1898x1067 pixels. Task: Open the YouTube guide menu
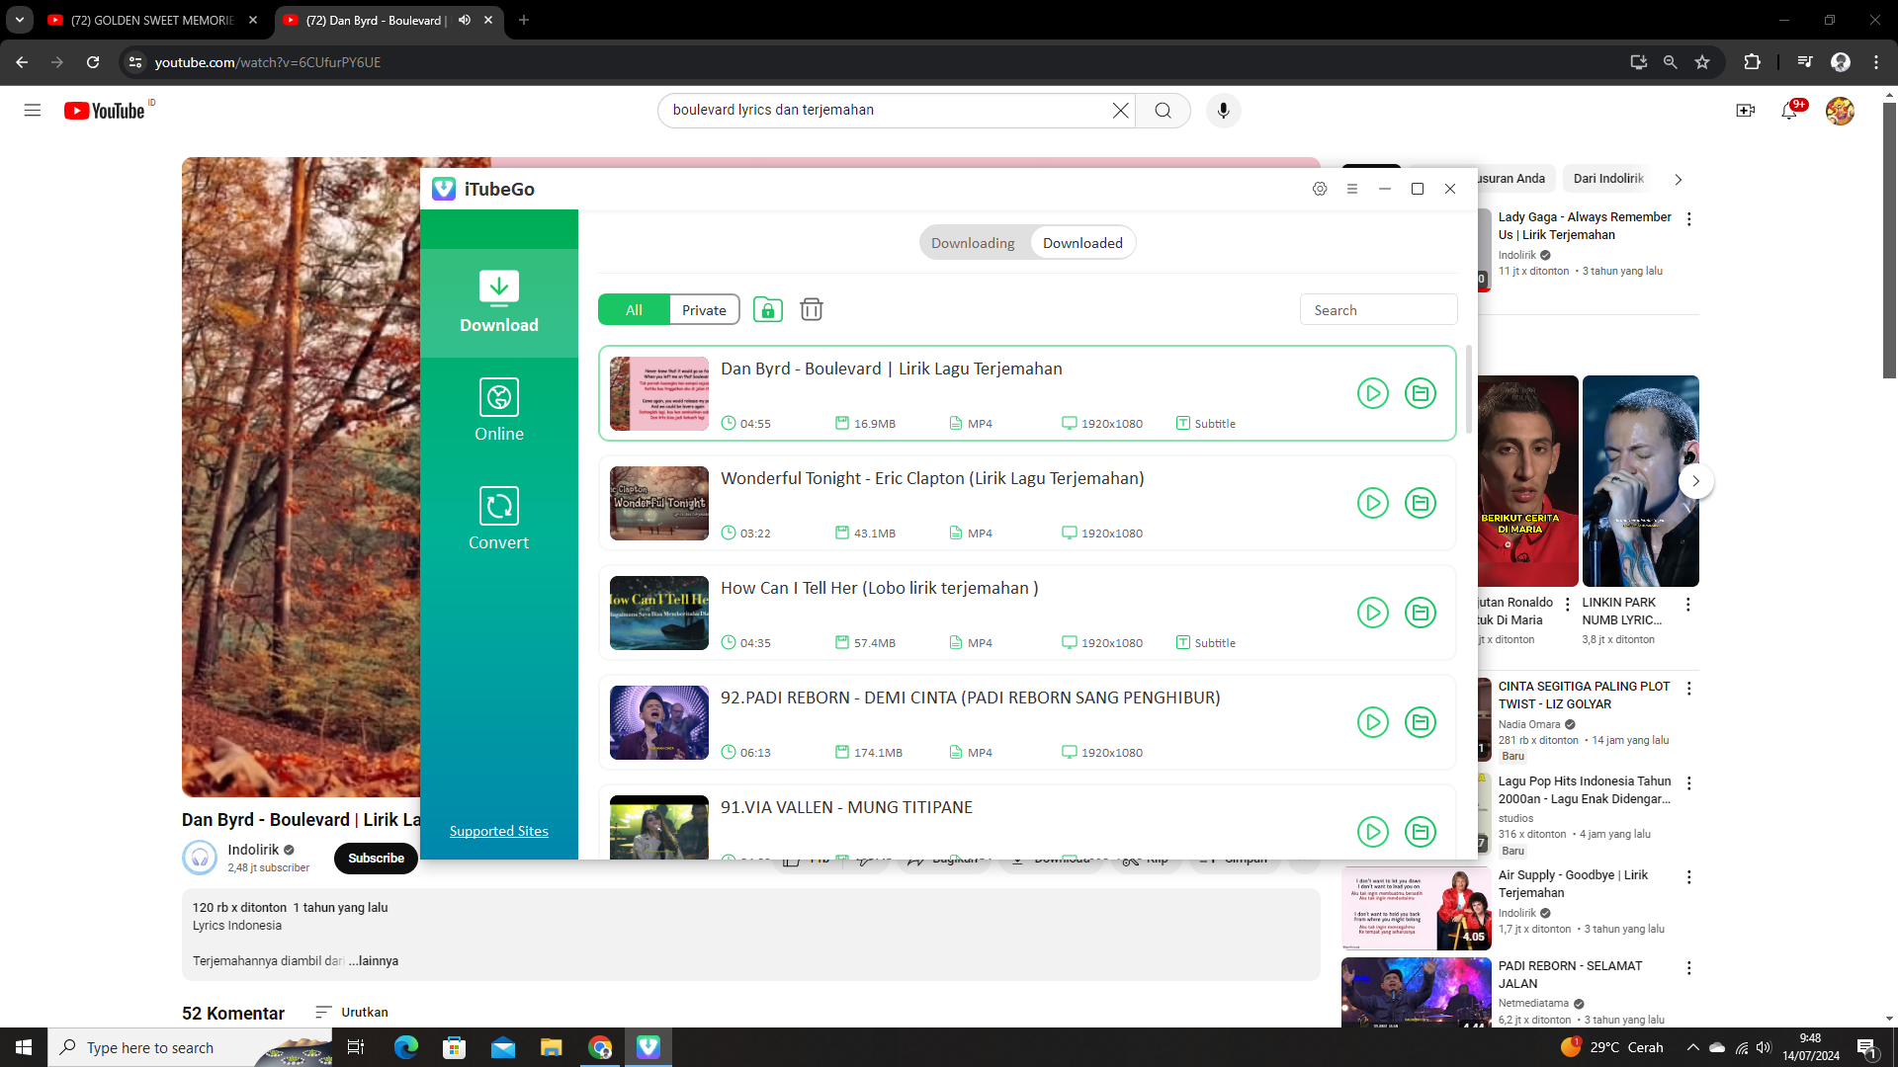tap(33, 111)
